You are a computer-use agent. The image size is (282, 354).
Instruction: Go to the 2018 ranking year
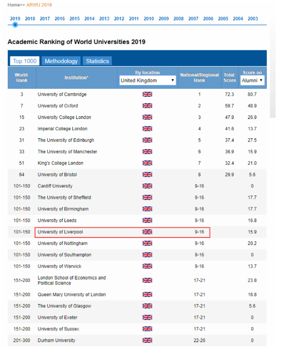[30, 19]
